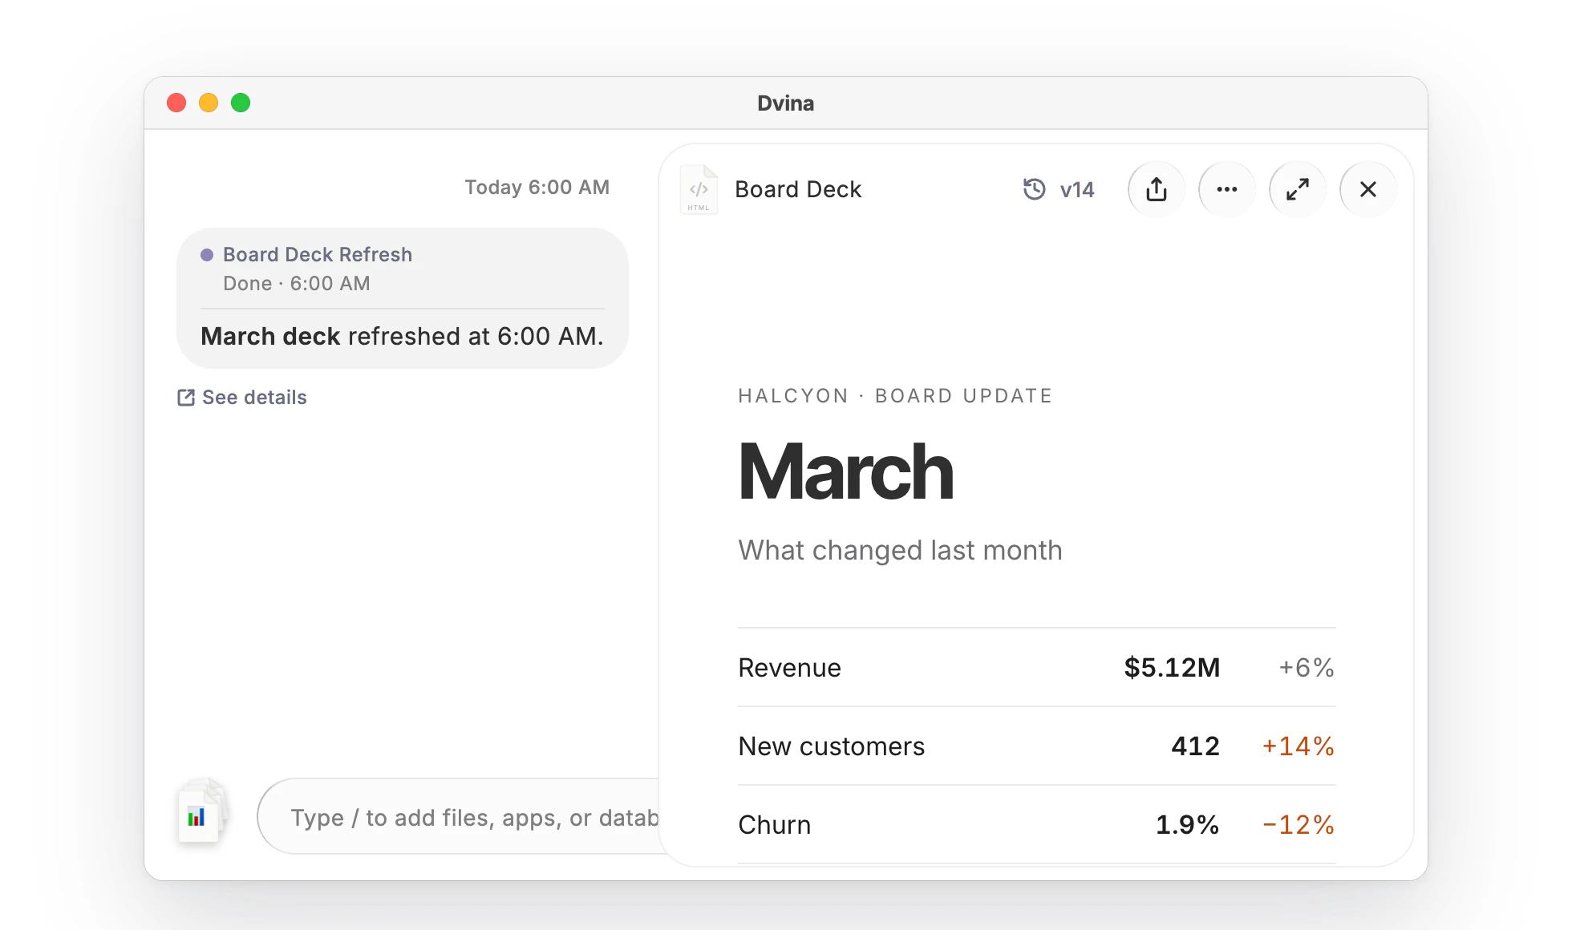Click the 'HALCYON · BOARD UPDATE' heading
This screenshot has height=930, width=1572.
895,396
